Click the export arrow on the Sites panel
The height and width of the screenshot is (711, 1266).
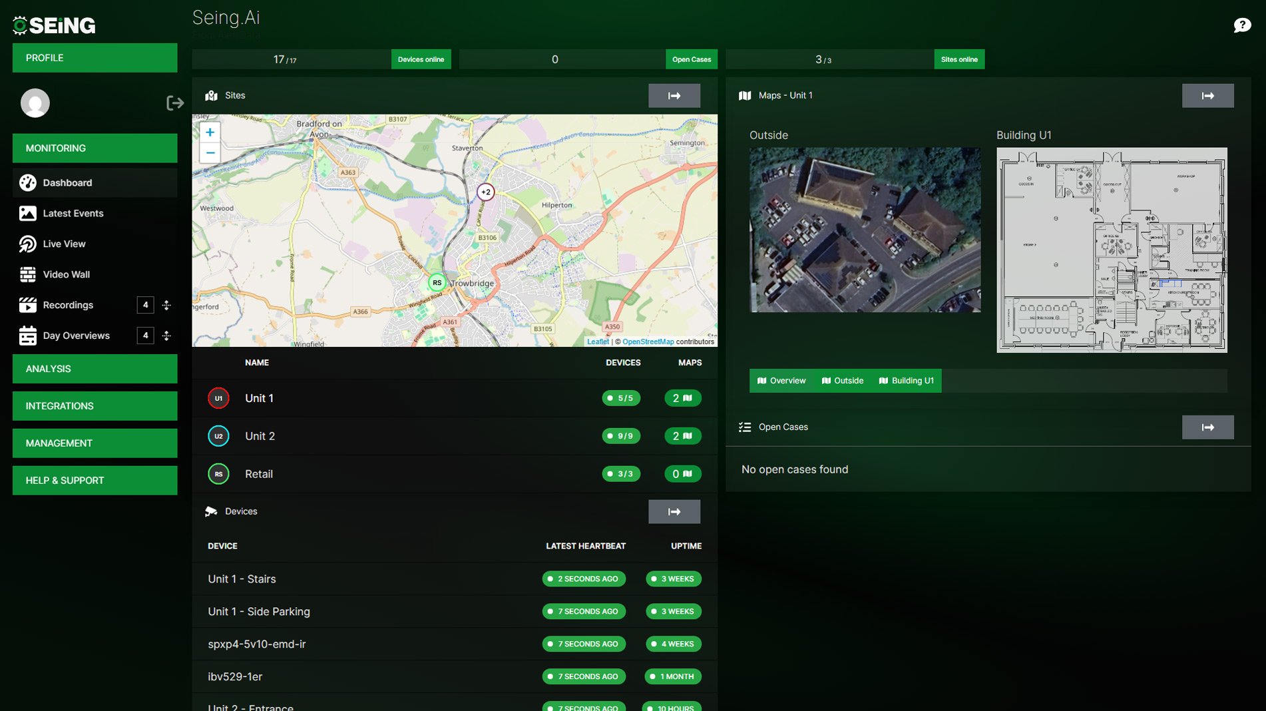[x=674, y=95]
